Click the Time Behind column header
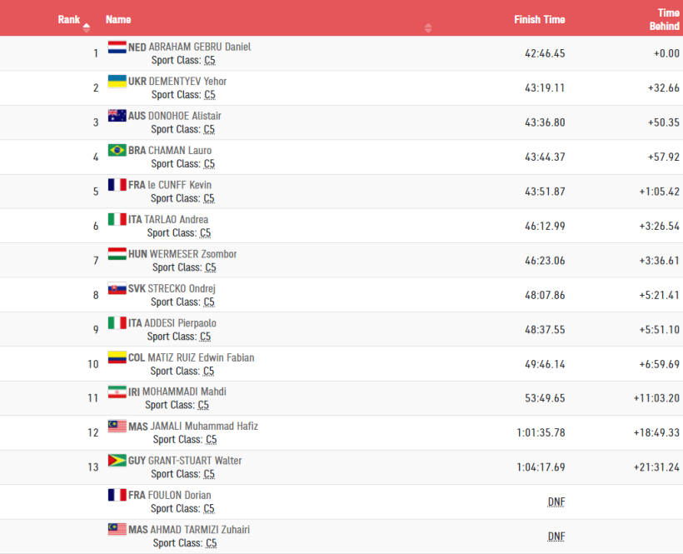683x554 pixels. point(665,20)
